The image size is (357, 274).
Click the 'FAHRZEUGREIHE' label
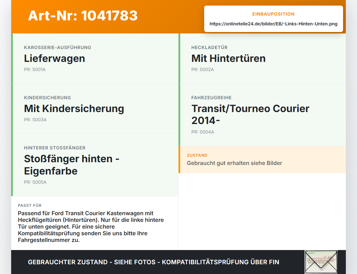click(x=211, y=98)
